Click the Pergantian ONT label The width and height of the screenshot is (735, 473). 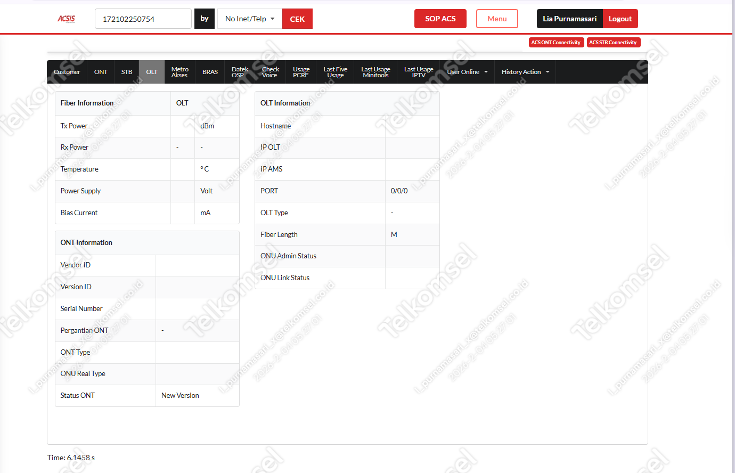pyautogui.click(x=84, y=331)
